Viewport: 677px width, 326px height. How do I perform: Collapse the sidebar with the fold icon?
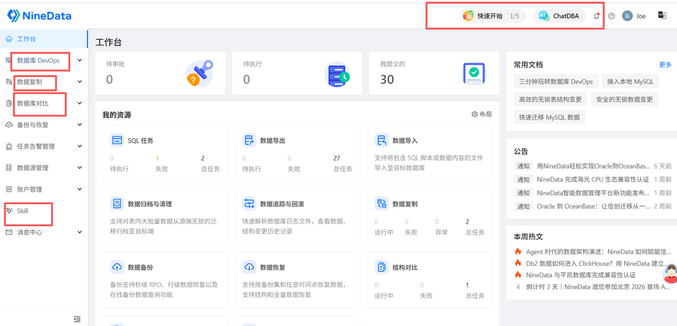77,319
